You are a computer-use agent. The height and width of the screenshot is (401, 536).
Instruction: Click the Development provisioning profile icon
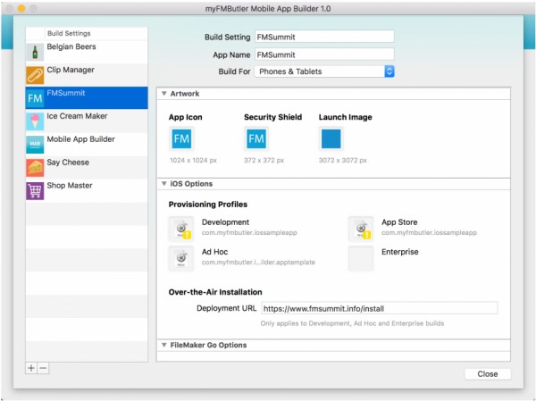click(x=181, y=229)
